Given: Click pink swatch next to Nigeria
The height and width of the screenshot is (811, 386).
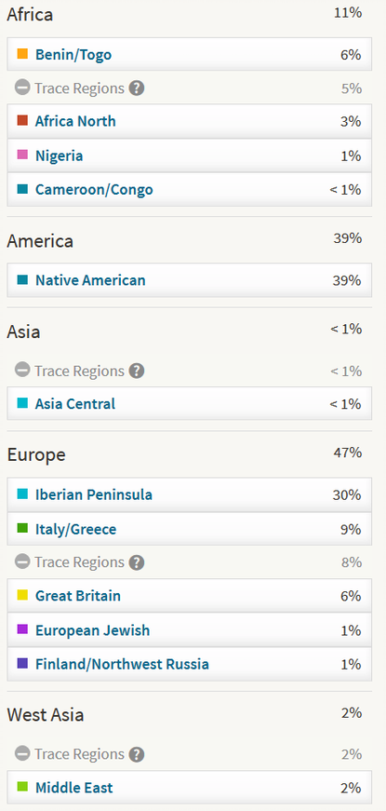Looking at the screenshot, I should [22, 155].
